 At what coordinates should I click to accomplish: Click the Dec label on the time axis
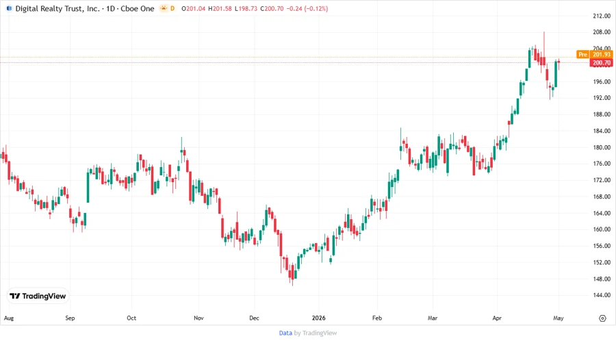tap(254, 318)
